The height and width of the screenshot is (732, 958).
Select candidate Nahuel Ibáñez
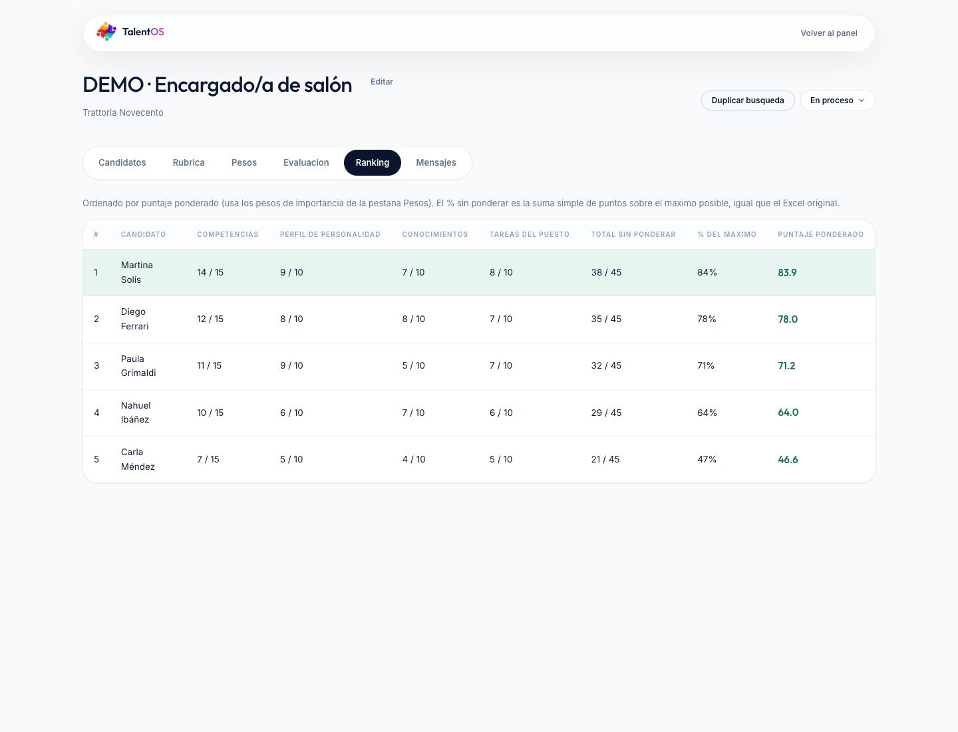[x=136, y=413]
